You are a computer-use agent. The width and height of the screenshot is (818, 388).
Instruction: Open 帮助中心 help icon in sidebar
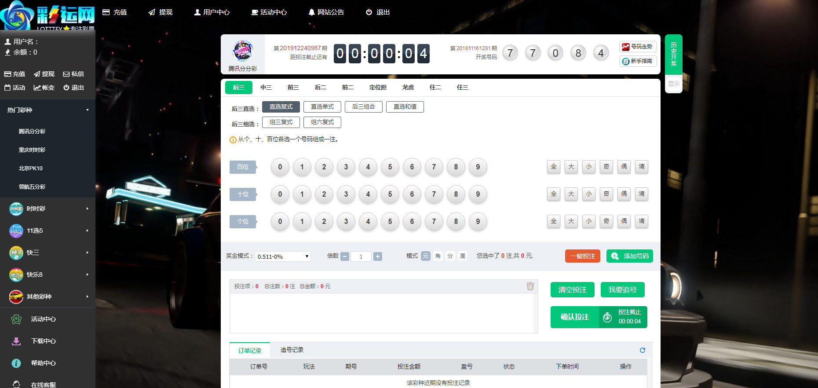pyautogui.click(x=16, y=363)
